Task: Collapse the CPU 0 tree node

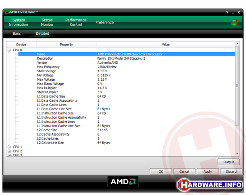Action: (9, 50)
